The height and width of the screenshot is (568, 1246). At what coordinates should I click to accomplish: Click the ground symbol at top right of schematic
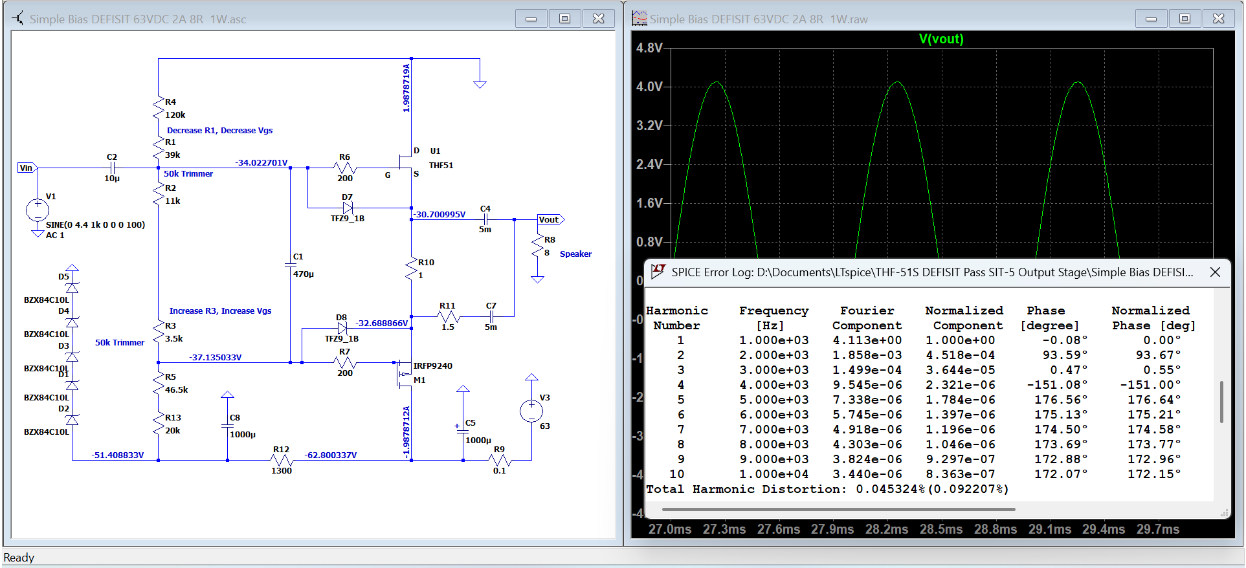tap(480, 84)
